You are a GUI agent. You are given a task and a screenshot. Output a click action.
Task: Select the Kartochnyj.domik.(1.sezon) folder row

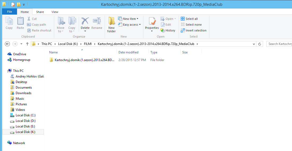point(107,60)
